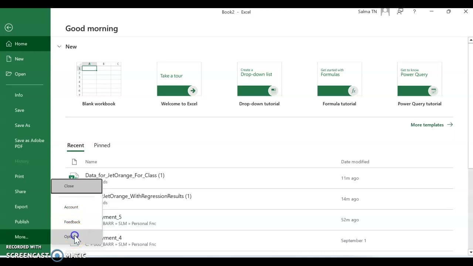Collapse the New templates section chevron
This screenshot has width=473, height=266.
click(x=59, y=47)
